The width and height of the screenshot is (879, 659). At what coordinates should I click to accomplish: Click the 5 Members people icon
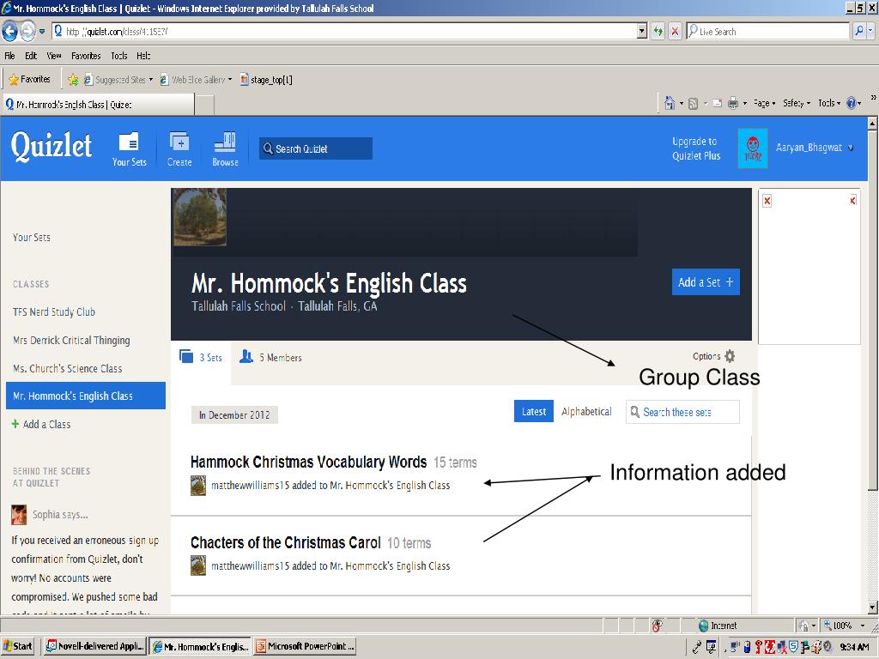(246, 356)
